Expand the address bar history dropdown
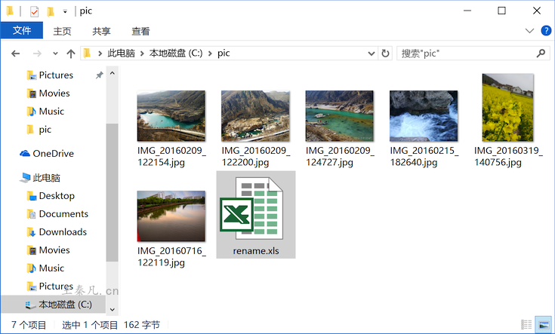The width and height of the screenshot is (555, 334). click(x=372, y=54)
